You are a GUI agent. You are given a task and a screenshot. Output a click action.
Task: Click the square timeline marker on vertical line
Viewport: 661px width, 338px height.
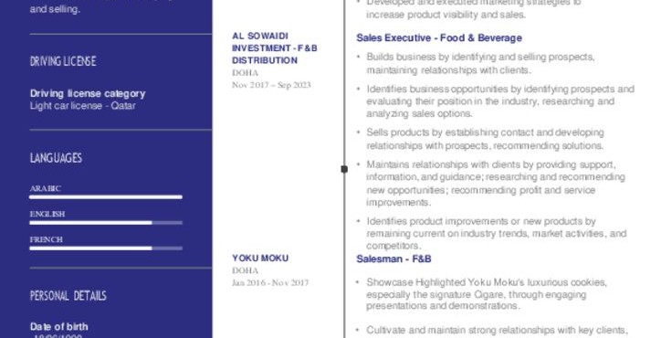pos(344,169)
